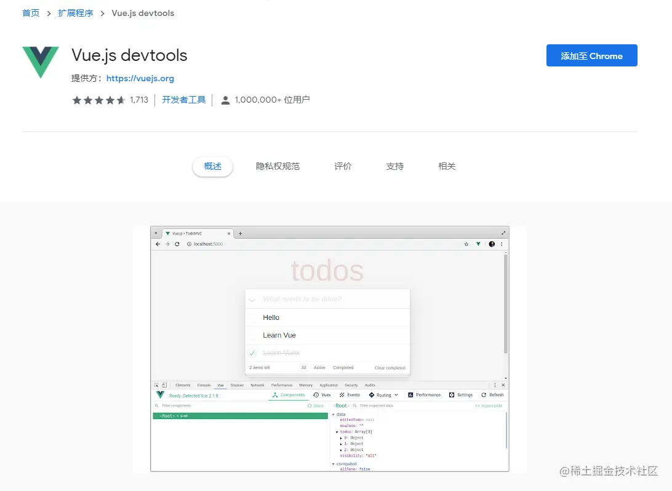Image resolution: width=672 pixels, height=491 pixels.
Task: Select the All todo filter
Action: point(304,367)
